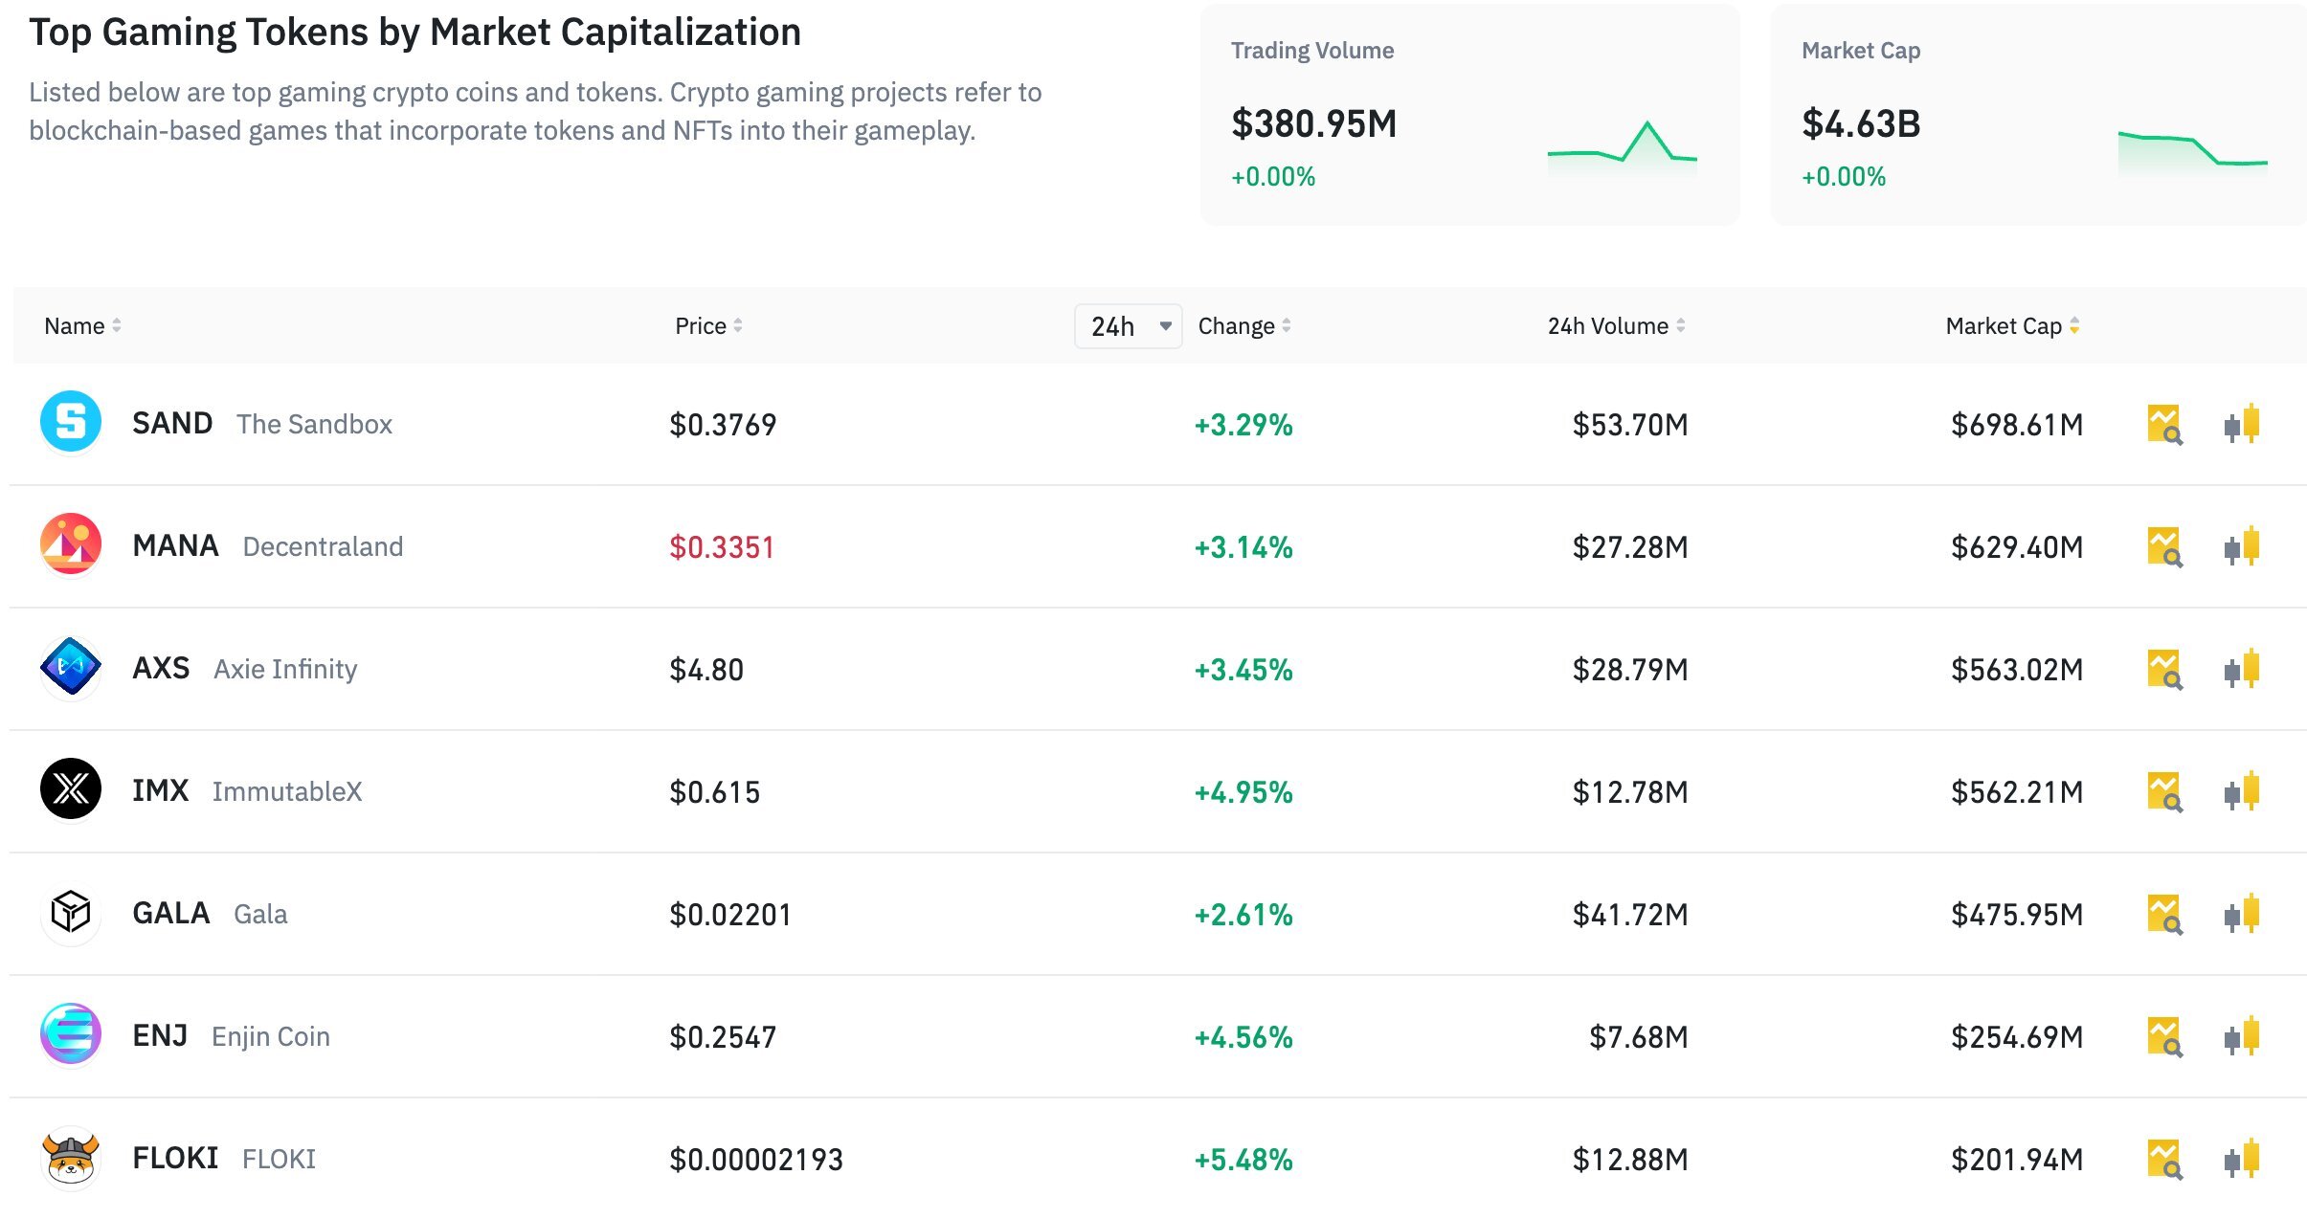Open the IMX chart analysis icon
The width and height of the screenshot is (2307, 1219).
2164,791
